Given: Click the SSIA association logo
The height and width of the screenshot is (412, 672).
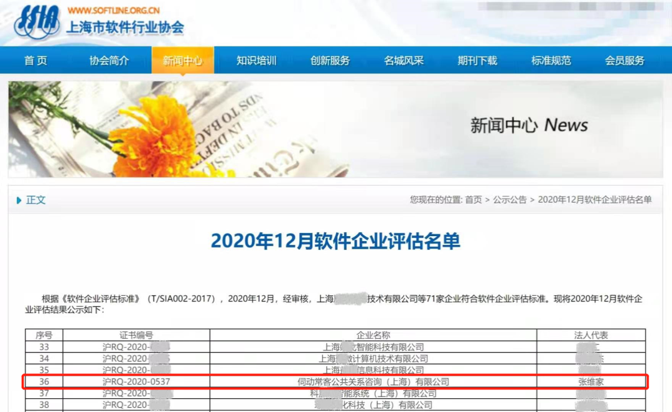Looking at the screenshot, I should pyautogui.click(x=37, y=22).
